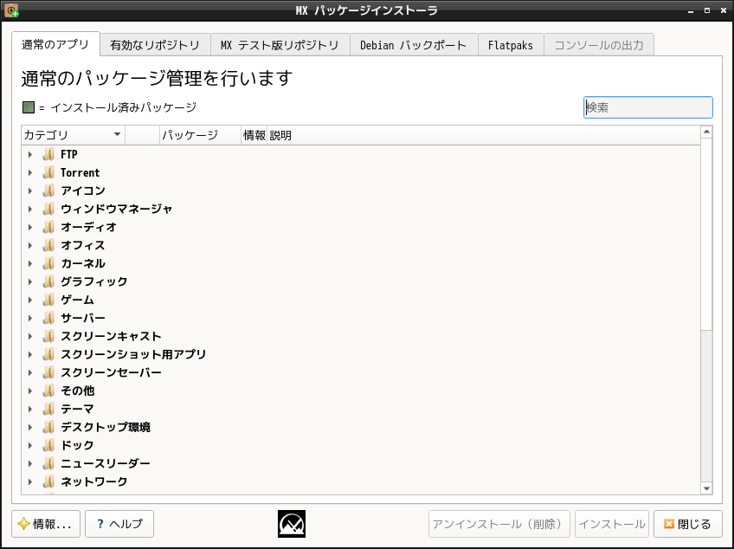The image size is (734, 549).
Task: Select the その他 row text
Action: point(78,391)
